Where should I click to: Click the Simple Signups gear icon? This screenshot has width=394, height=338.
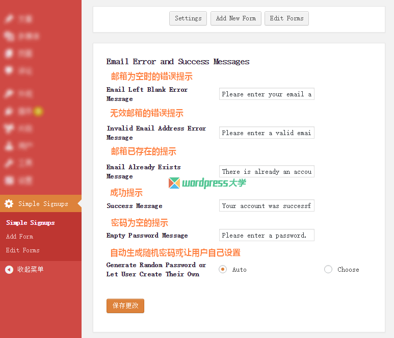point(9,203)
